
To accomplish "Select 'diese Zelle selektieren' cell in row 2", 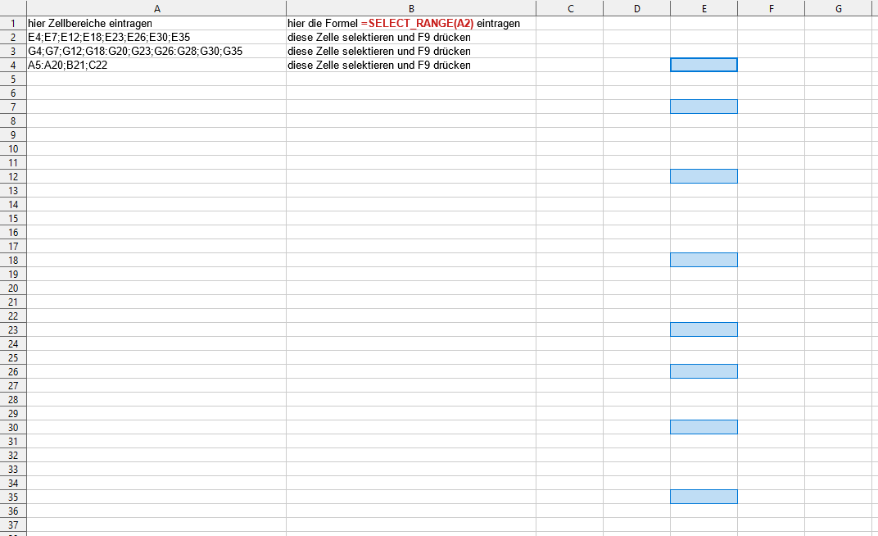I will [411, 37].
